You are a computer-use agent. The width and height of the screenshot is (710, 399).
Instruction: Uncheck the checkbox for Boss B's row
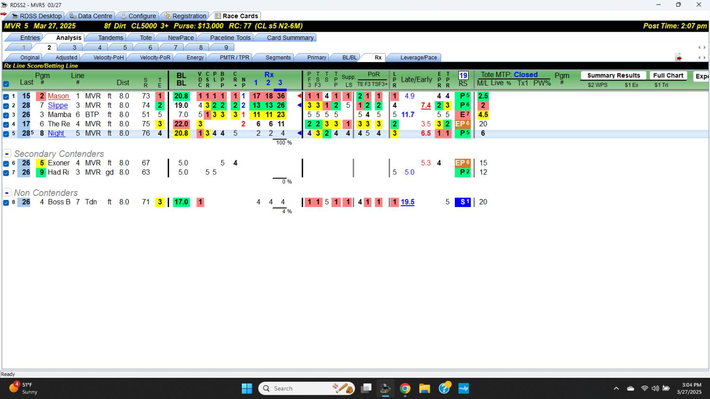coord(6,203)
